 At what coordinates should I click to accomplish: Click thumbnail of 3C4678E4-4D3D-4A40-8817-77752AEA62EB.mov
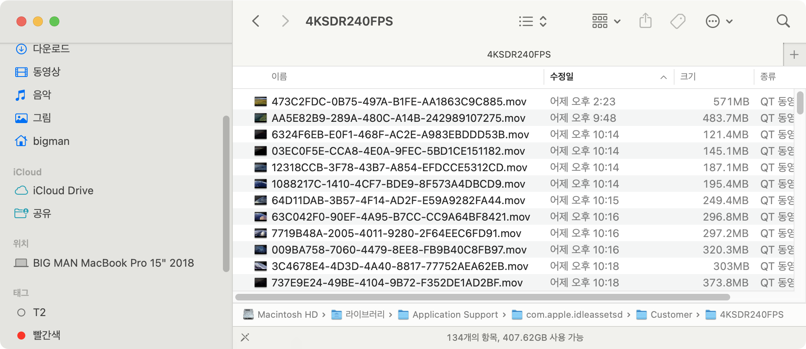tap(260, 266)
